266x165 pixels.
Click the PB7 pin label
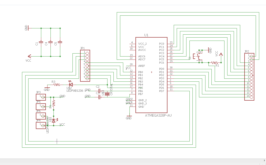click(141, 94)
